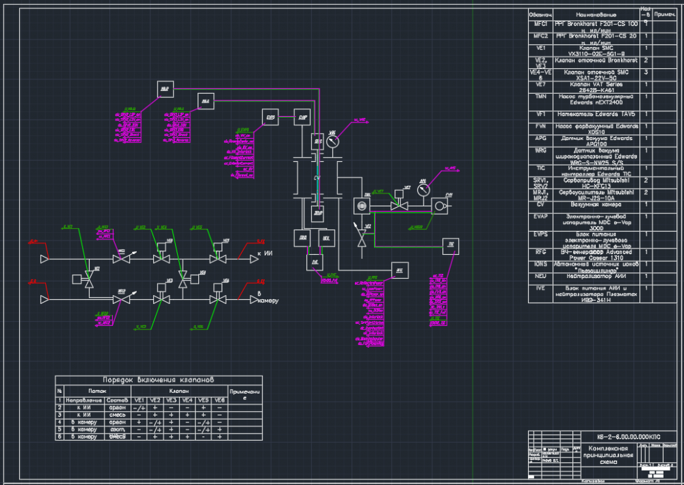Viewport: 684px width, 485px height.
Task: Select the TIC controller block
Action: [450, 245]
